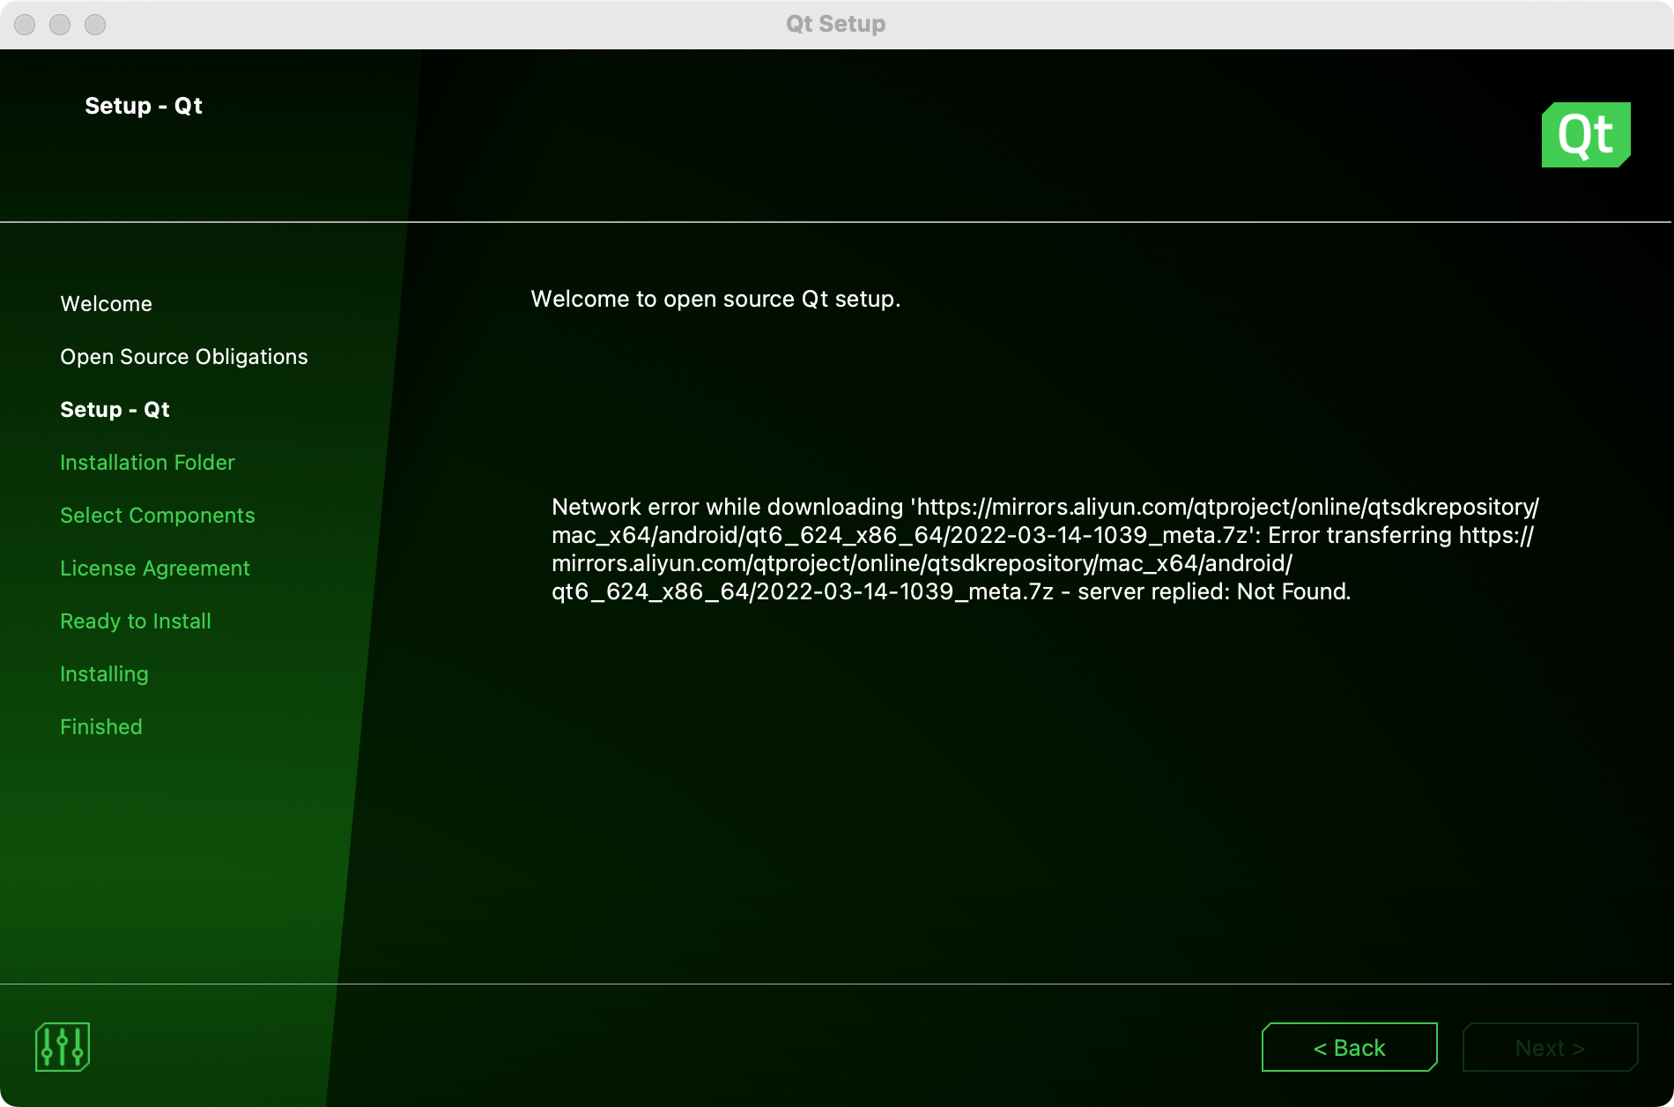Image resolution: width=1674 pixels, height=1107 pixels.
Task: Select the Installing step
Action: (104, 674)
